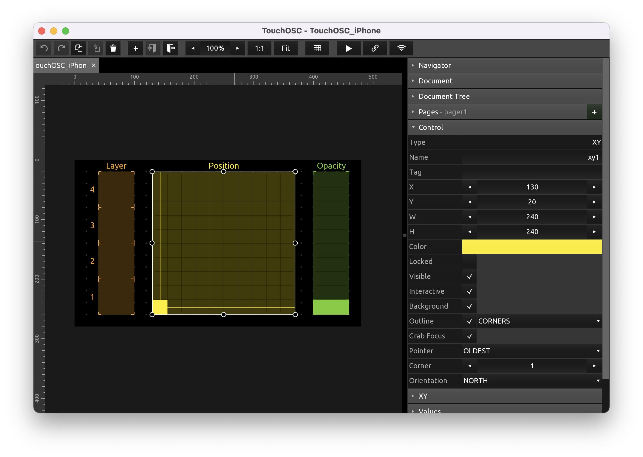Click the export arrow icon
Image resolution: width=643 pixels, height=457 pixels.
click(171, 48)
